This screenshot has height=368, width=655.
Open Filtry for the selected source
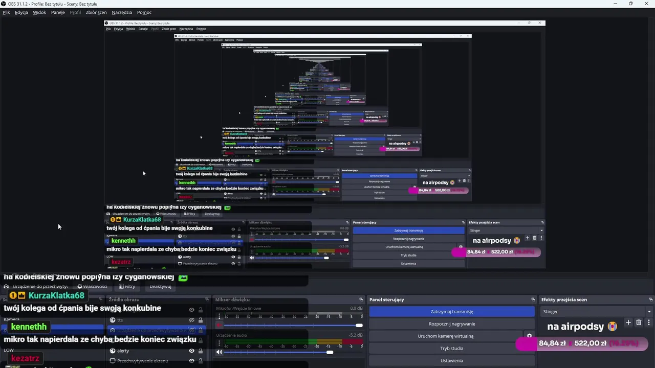pos(127,286)
